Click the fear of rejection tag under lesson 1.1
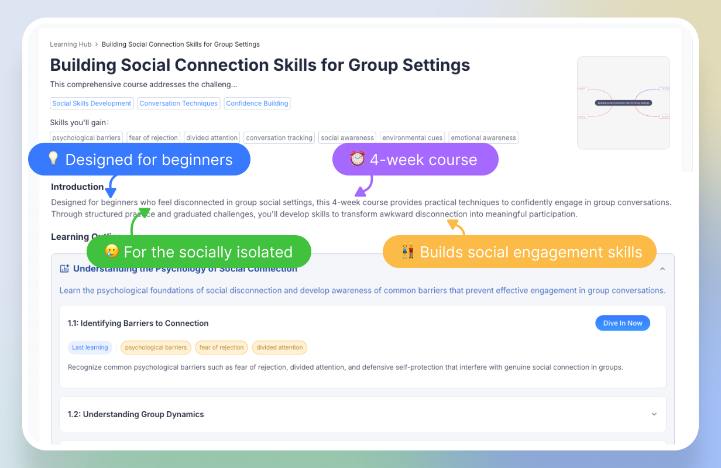Viewport: 721px width, 468px height. [x=221, y=347]
